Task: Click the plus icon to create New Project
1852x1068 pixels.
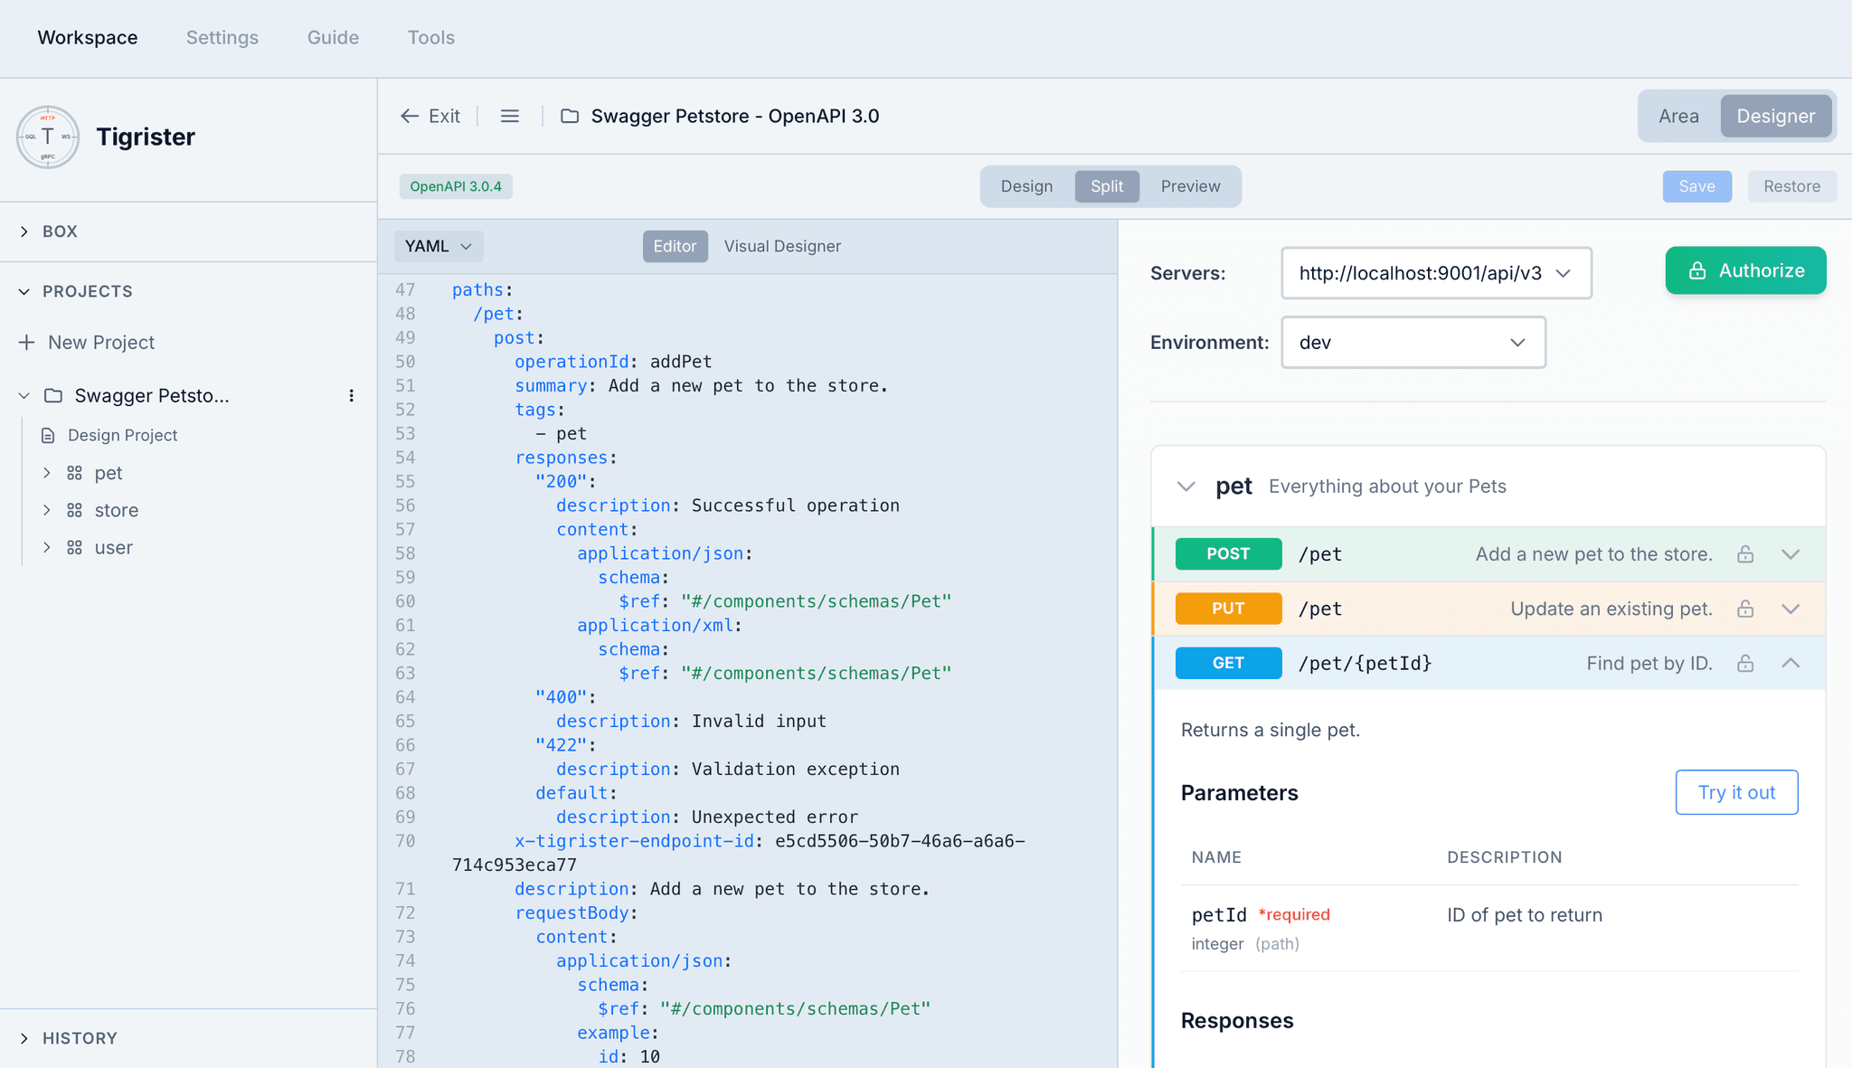Action: click(x=25, y=342)
